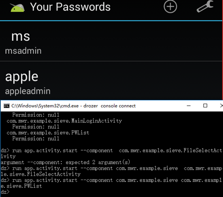Open the apple password entry
The width and height of the screenshot is (223, 197).
(111, 81)
